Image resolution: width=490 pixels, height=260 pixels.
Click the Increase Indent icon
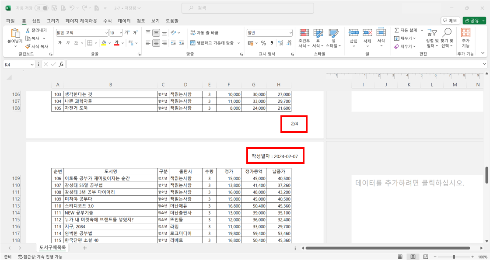pyautogui.click(x=182, y=43)
